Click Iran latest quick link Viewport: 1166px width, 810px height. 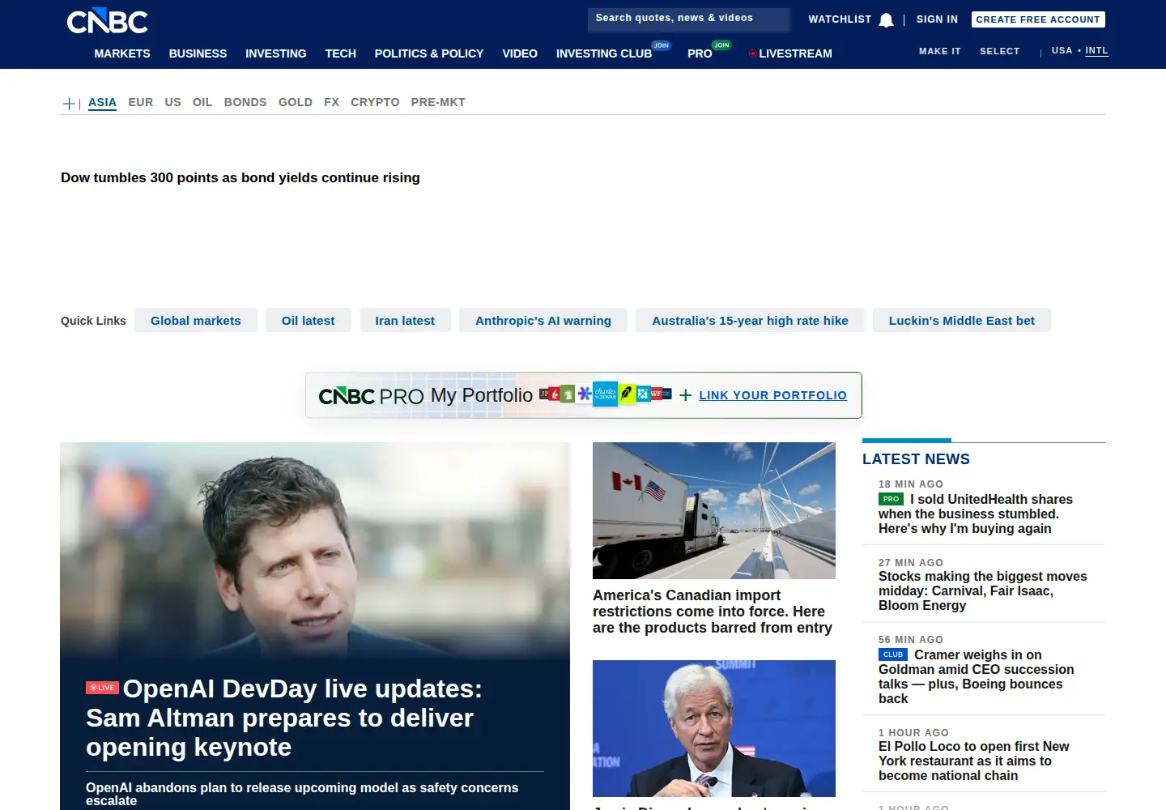[405, 320]
